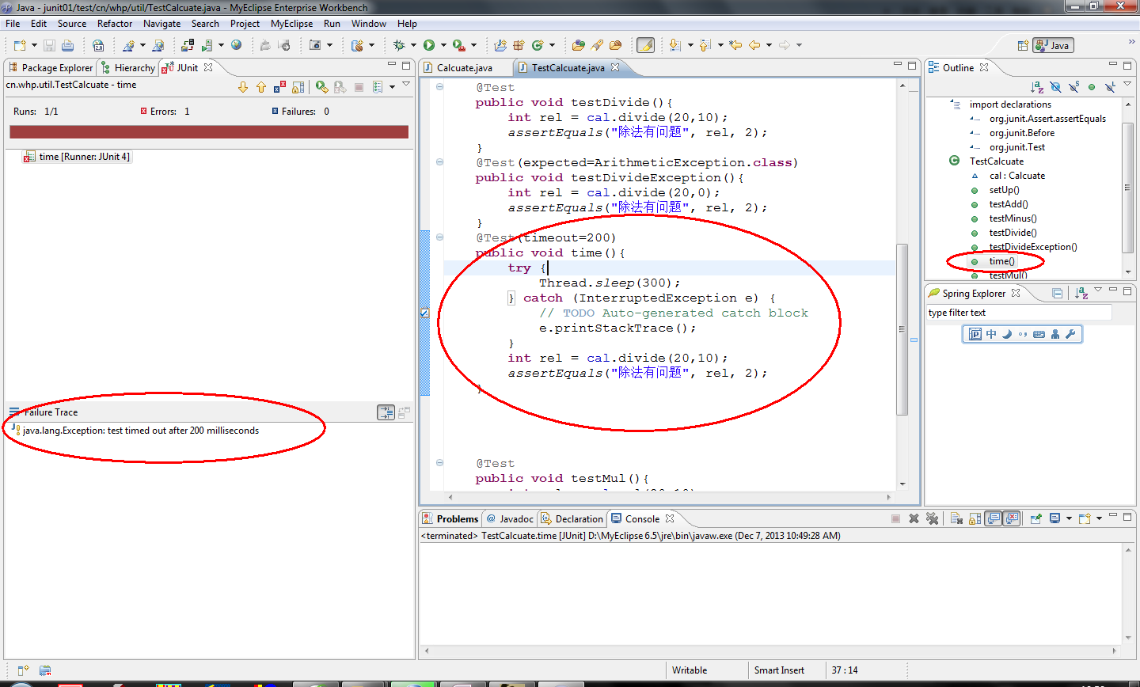Image resolution: width=1140 pixels, height=687 pixels.
Task: Toggle Hide Local Types in Outline view
Action: [1110, 87]
